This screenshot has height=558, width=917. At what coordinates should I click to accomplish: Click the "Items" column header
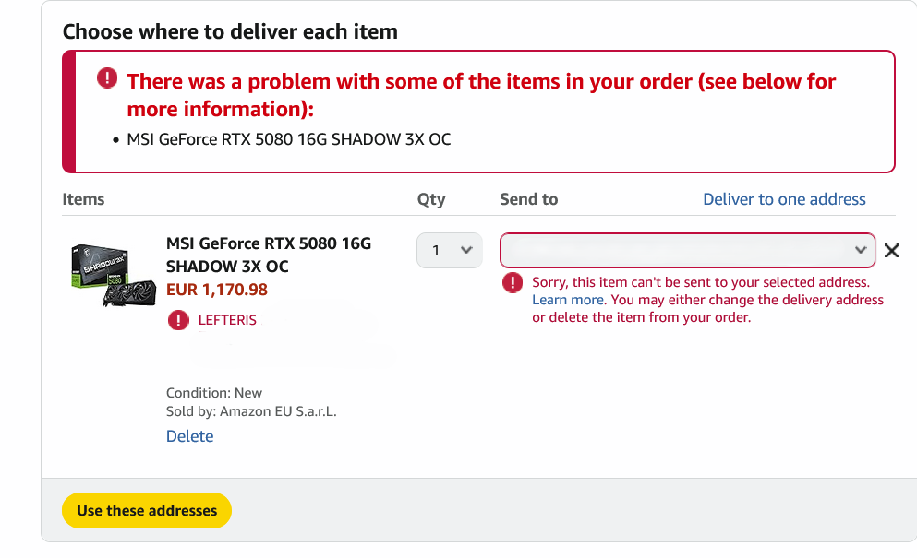(x=83, y=199)
